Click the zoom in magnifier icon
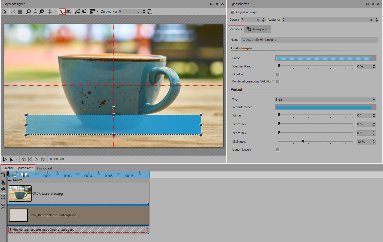 coord(28,12)
